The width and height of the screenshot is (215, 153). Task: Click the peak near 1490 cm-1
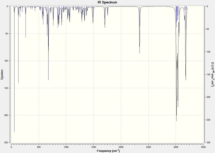pyautogui.click(x=93, y=15)
